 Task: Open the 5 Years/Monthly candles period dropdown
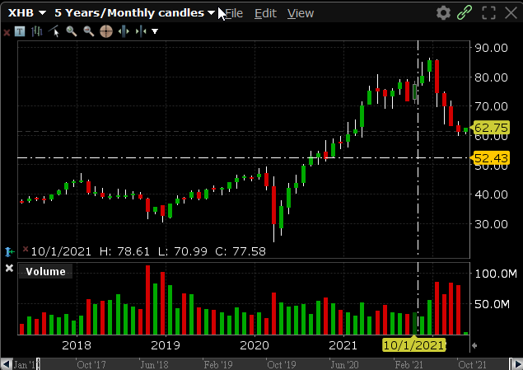135,13
